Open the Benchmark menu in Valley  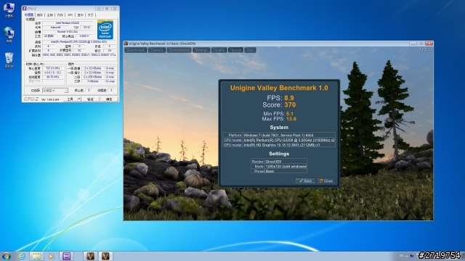(x=136, y=50)
